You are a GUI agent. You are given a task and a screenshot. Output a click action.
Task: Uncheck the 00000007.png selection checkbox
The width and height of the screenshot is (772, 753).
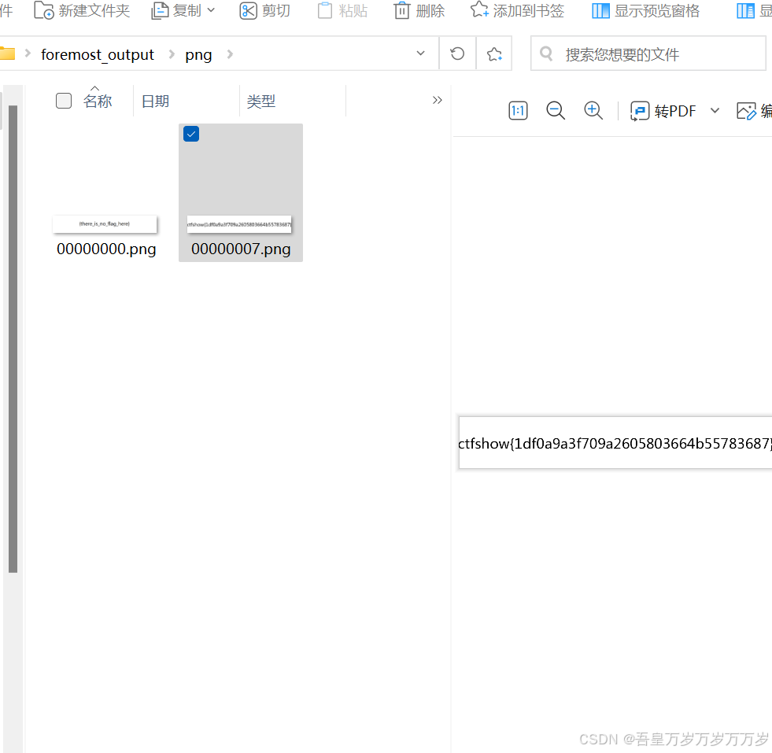pos(191,134)
